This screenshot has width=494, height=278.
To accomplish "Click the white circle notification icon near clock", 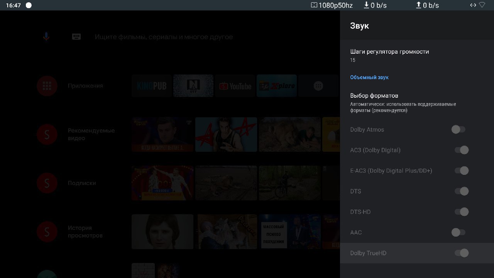I will 29,5.
